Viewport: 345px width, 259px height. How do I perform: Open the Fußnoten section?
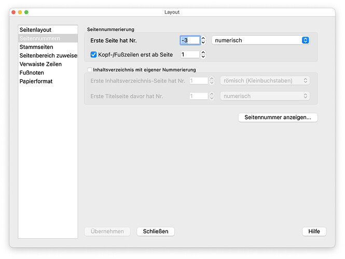[32, 73]
